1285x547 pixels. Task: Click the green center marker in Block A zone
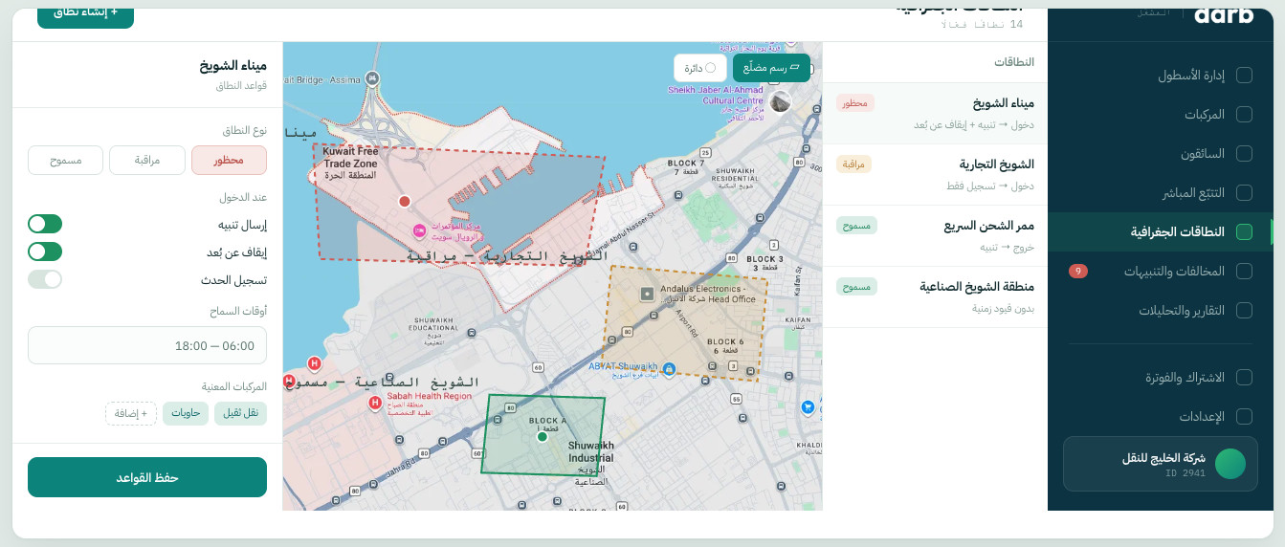pos(543,437)
